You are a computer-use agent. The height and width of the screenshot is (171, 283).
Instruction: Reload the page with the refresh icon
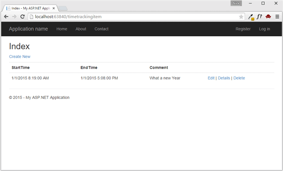22,16
